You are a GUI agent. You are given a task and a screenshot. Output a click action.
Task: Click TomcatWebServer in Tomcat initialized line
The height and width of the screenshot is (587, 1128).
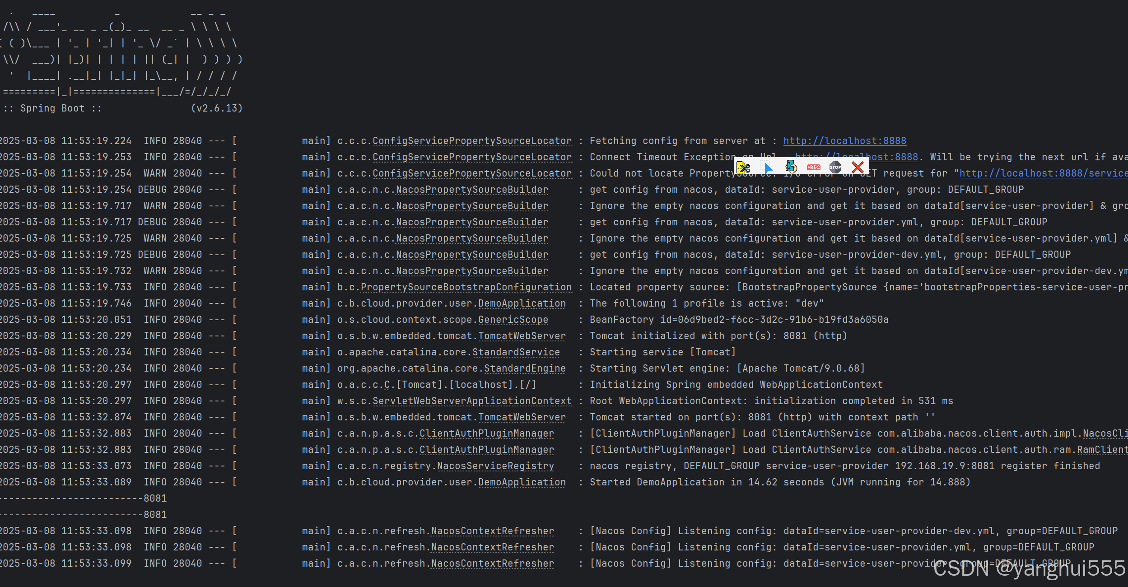[x=522, y=336]
